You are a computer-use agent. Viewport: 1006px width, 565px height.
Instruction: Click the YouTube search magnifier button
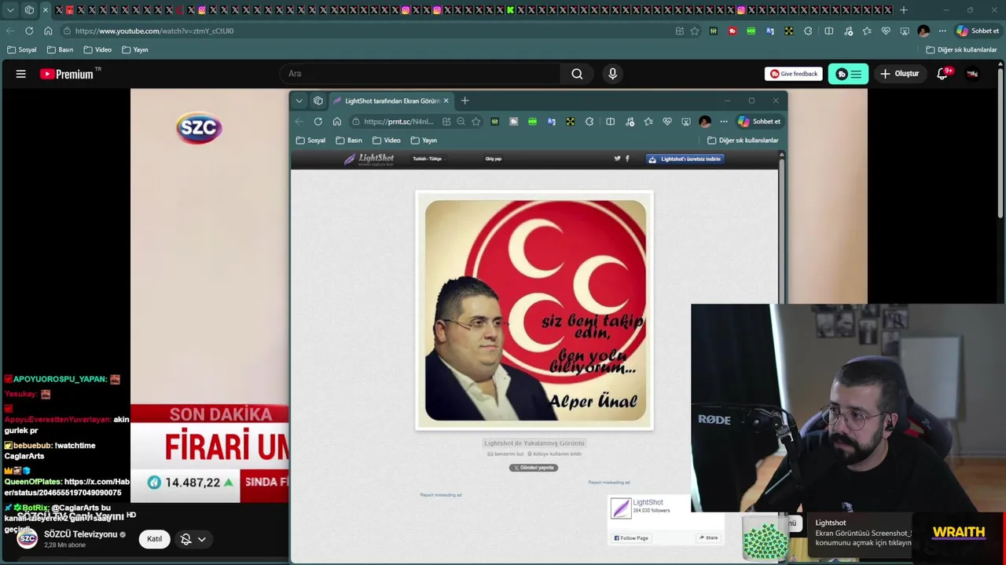[577, 74]
